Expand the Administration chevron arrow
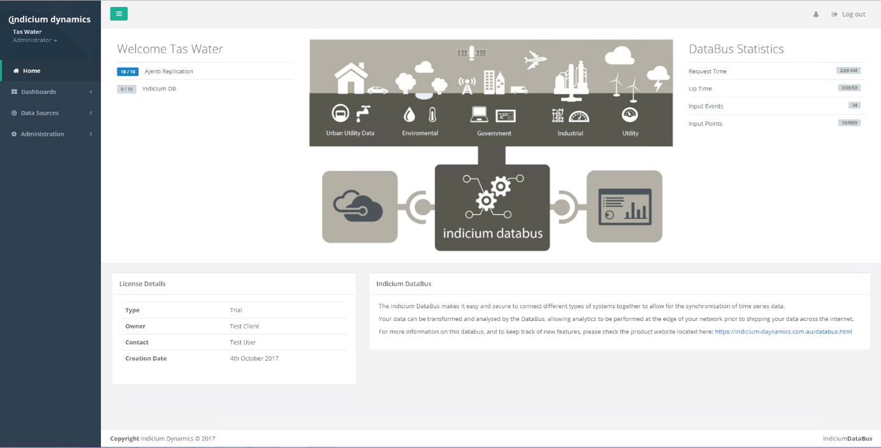 [x=91, y=134]
